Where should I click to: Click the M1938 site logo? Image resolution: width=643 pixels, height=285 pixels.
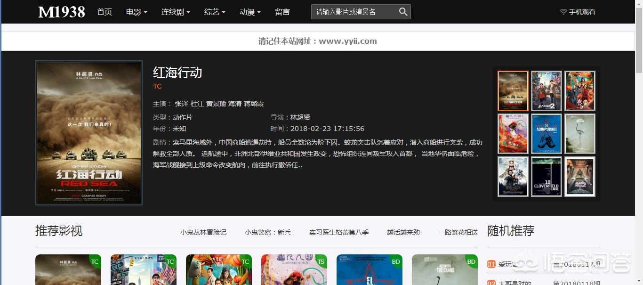pyautogui.click(x=61, y=12)
